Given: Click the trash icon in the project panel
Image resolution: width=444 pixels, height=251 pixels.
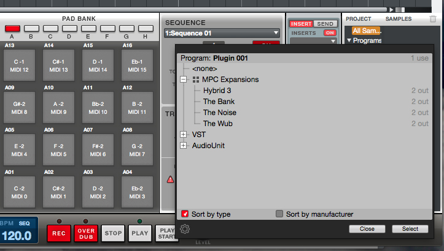Looking at the screenshot, I should (434, 19).
